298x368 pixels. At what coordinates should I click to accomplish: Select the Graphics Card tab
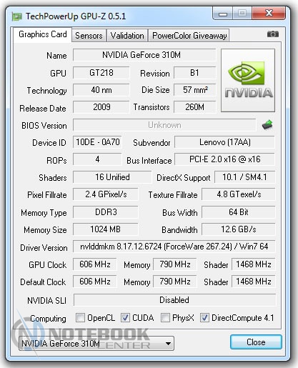42,35
